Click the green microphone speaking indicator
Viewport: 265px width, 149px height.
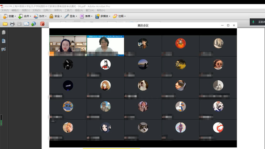pos(253,22)
